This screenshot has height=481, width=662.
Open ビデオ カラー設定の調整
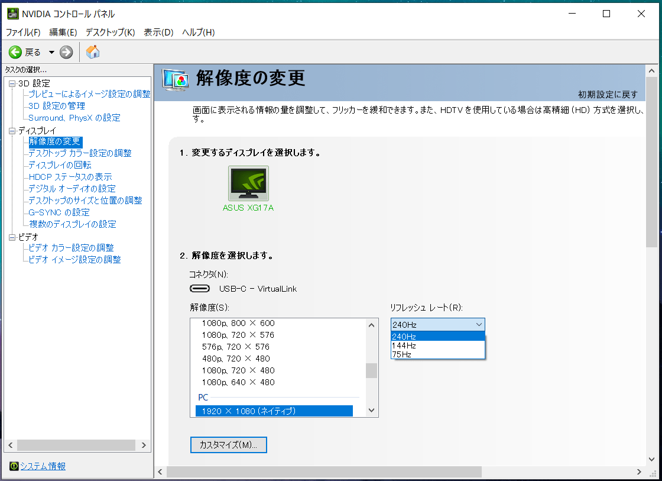pos(71,248)
